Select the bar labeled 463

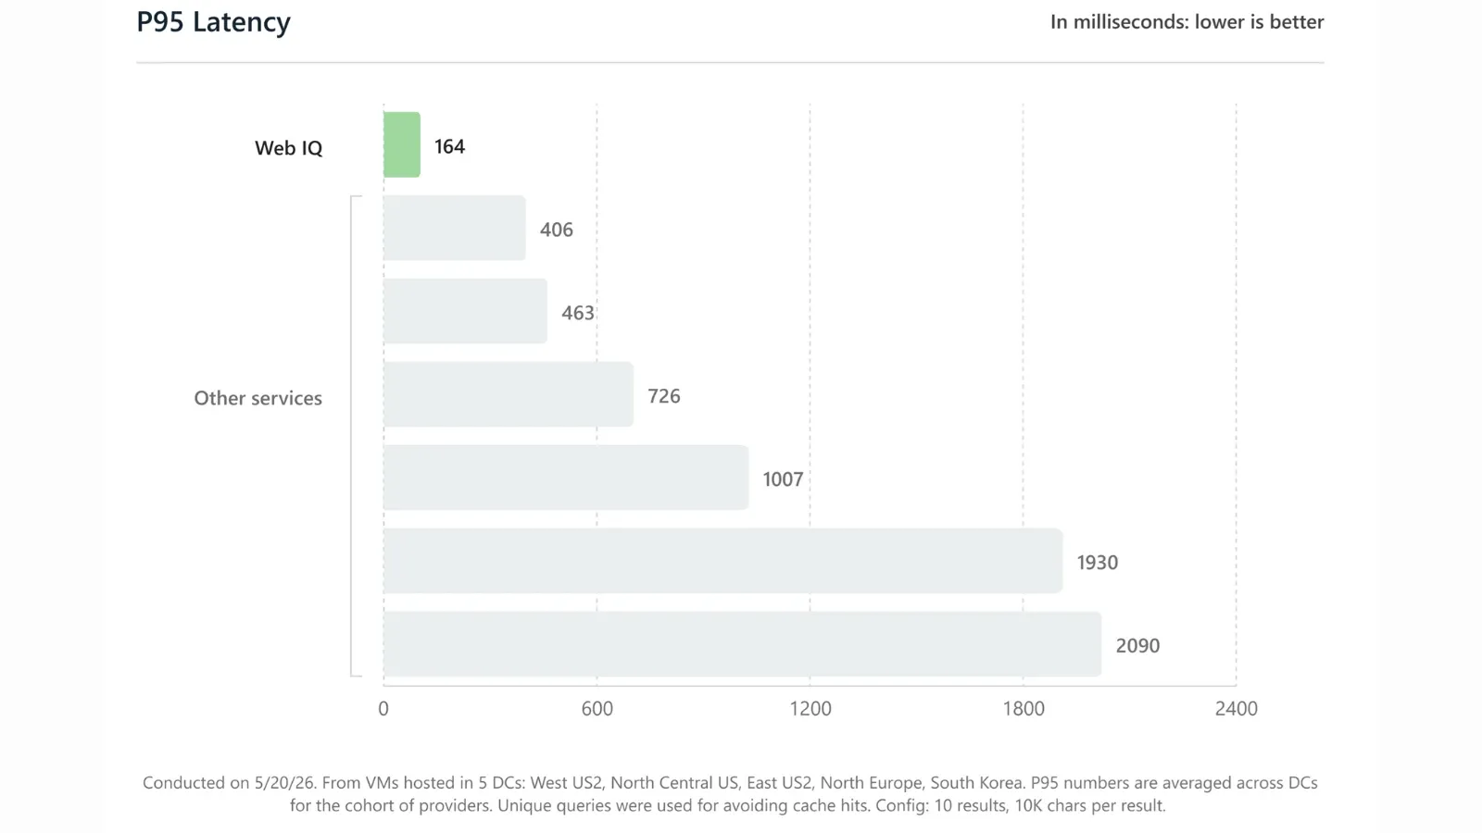point(465,311)
